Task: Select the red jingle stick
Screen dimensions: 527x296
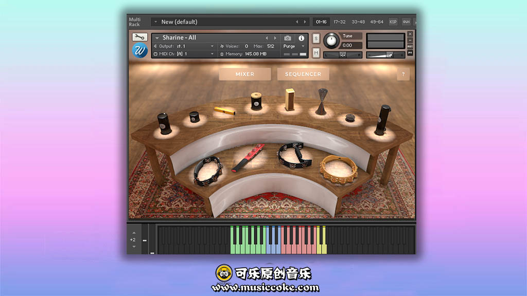Action: pos(248,157)
